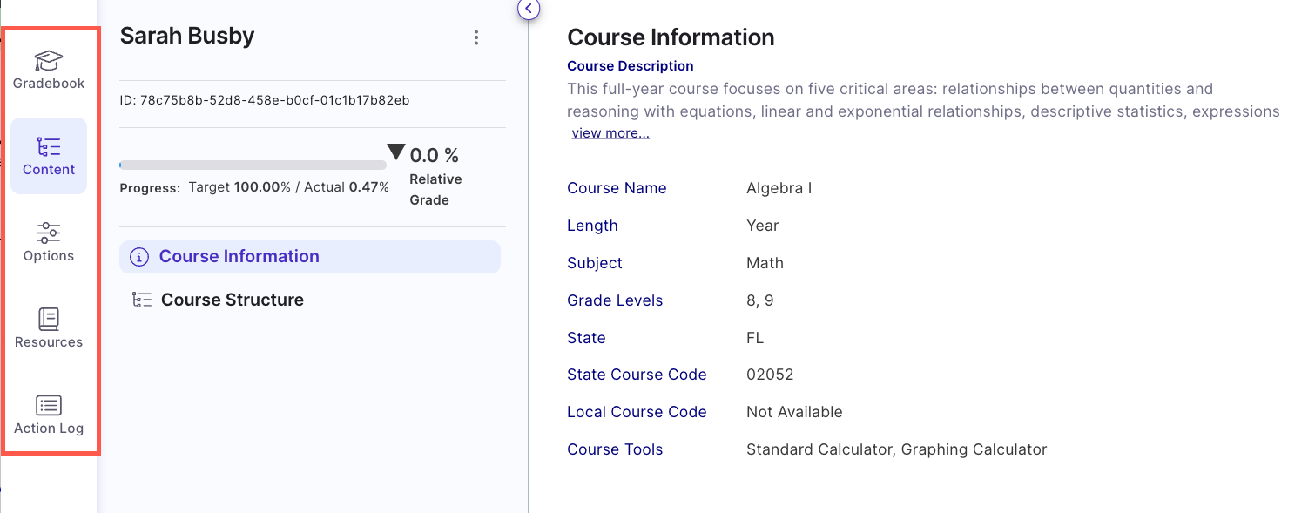Open the State Course Code details
1315x513 pixels.
637,375
